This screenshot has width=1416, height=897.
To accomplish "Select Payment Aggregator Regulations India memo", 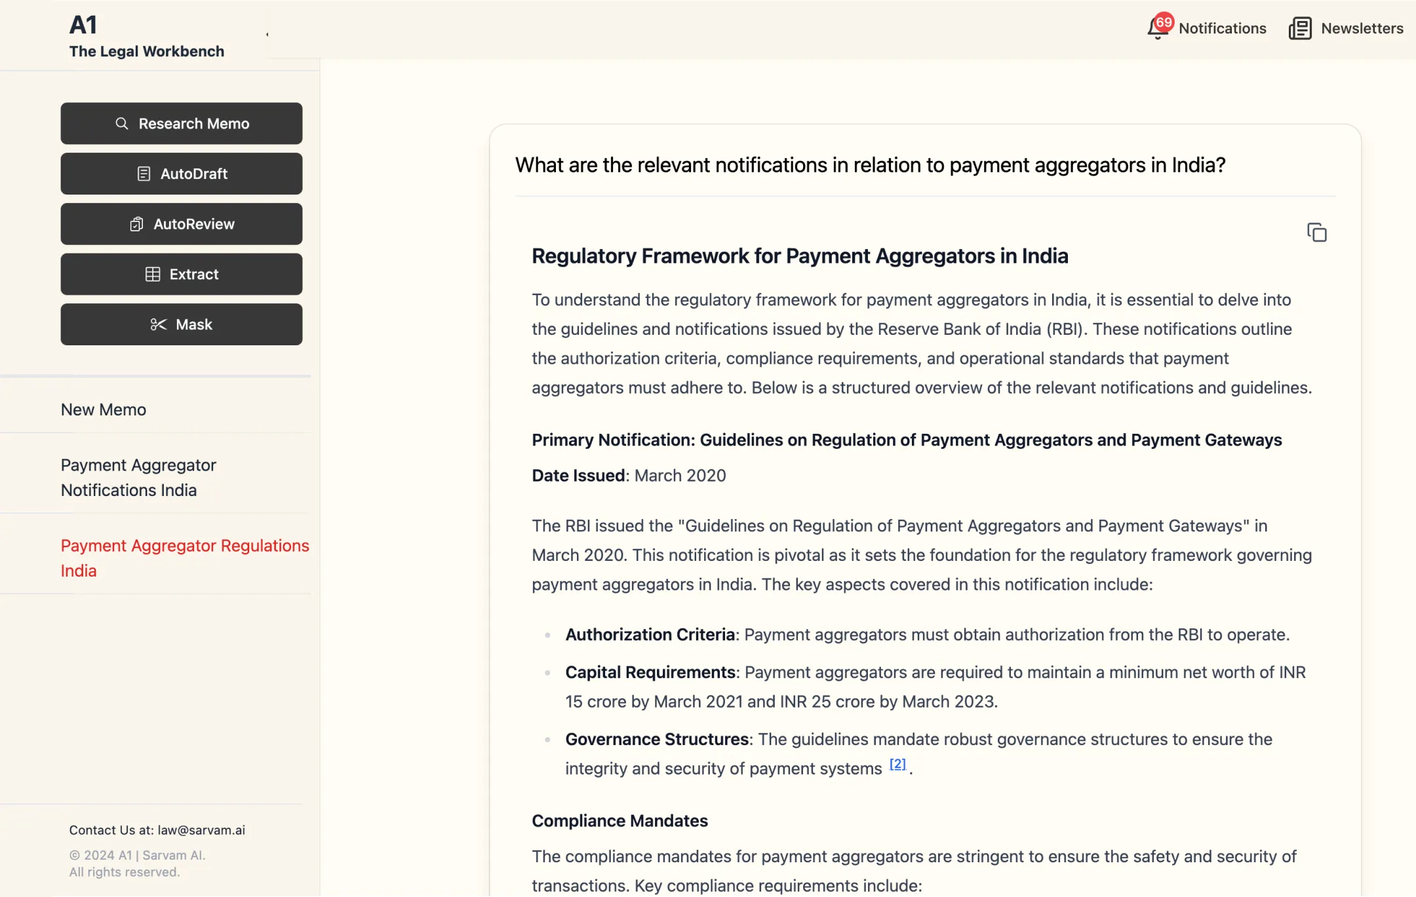I will [184, 558].
